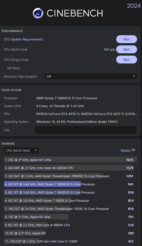Click the Minimum Test Duration dropdown arrow
The image size is (142, 246).
pos(134,76)
